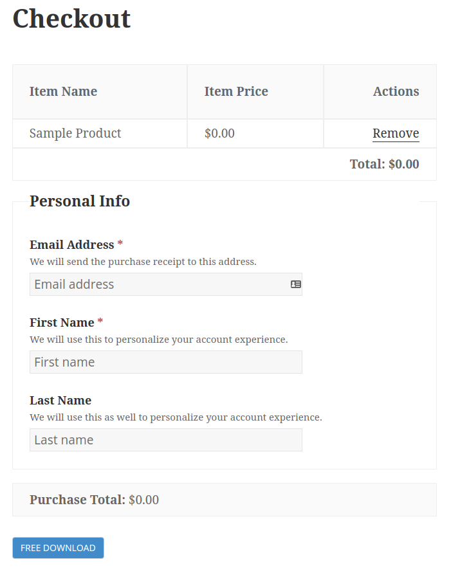Click the Personal Info section heading
Image resolution: width=451 pixels, height=573 pixels.
80,201
